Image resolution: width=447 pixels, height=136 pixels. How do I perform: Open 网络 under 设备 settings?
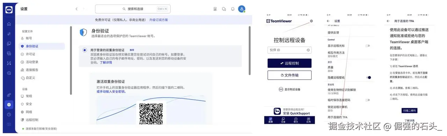pos(42,112)
